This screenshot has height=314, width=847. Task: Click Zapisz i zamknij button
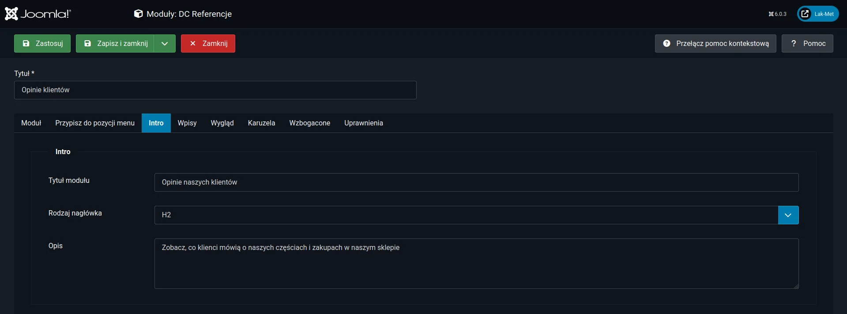(115, 43)
